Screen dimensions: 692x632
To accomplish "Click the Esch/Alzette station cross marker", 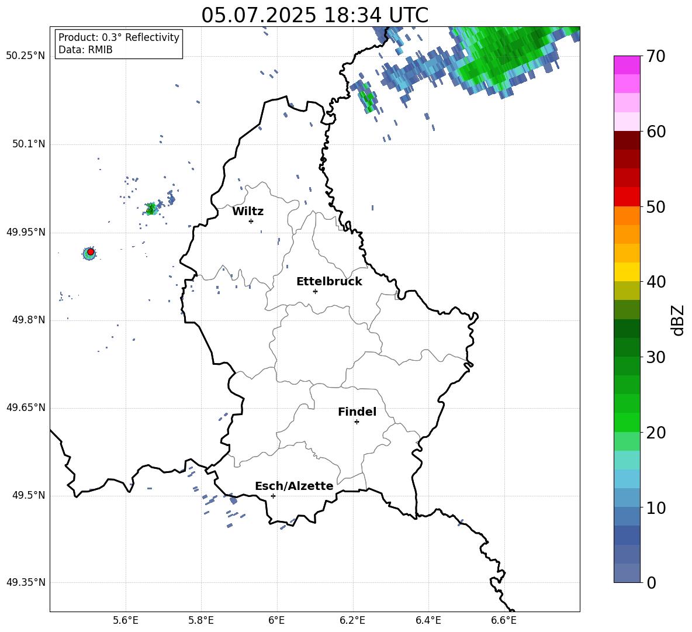I will pos(273,496).
